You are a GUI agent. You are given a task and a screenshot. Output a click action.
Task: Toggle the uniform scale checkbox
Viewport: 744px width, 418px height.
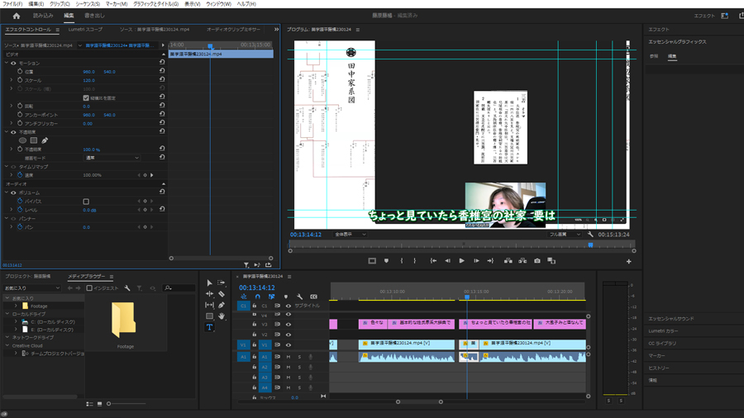pos(86,97)
